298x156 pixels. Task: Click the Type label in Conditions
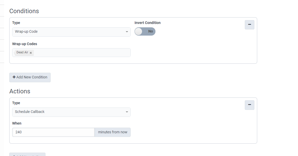tap(16, 23)
